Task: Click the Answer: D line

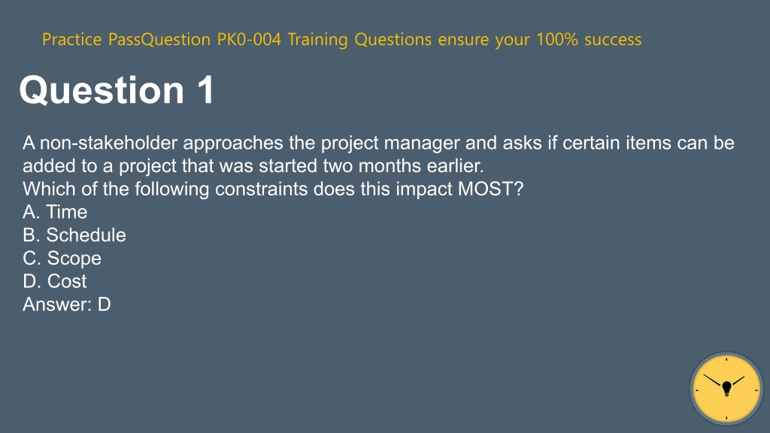Action: 67,304
